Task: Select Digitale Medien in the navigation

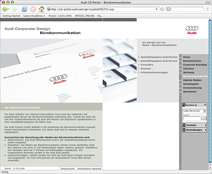Action: point(192,80)
